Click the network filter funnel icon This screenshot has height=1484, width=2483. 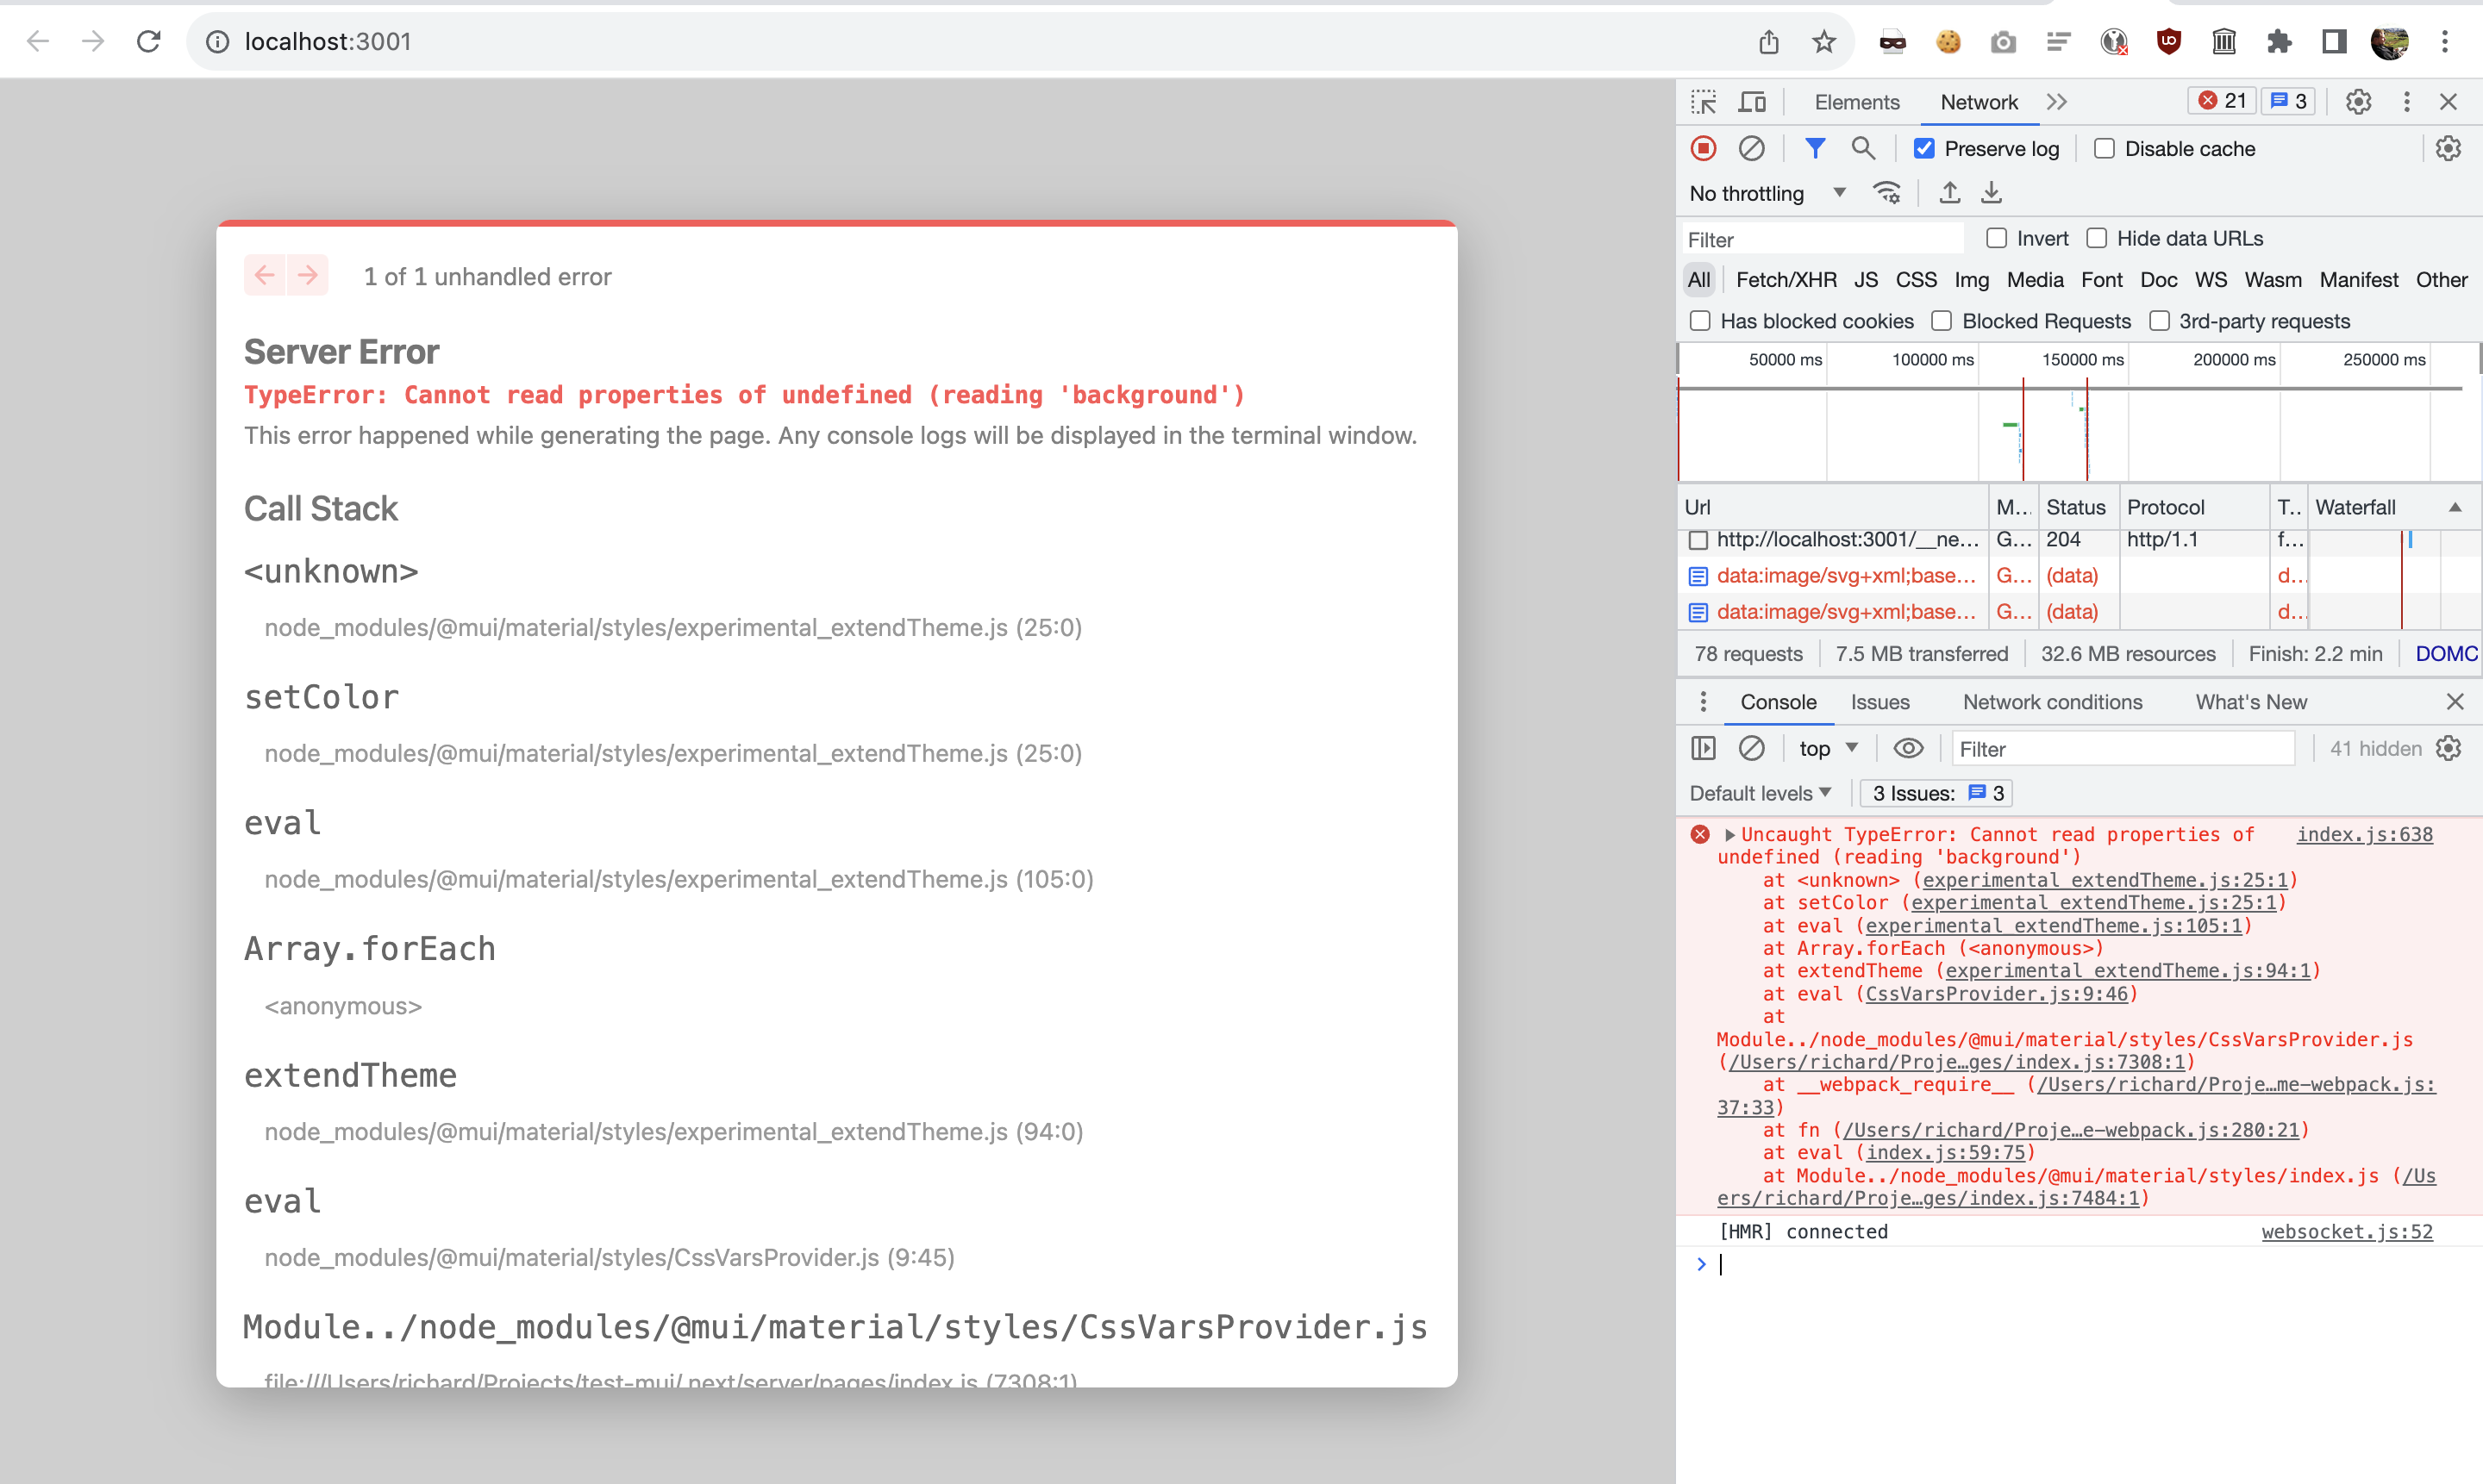1815,149
